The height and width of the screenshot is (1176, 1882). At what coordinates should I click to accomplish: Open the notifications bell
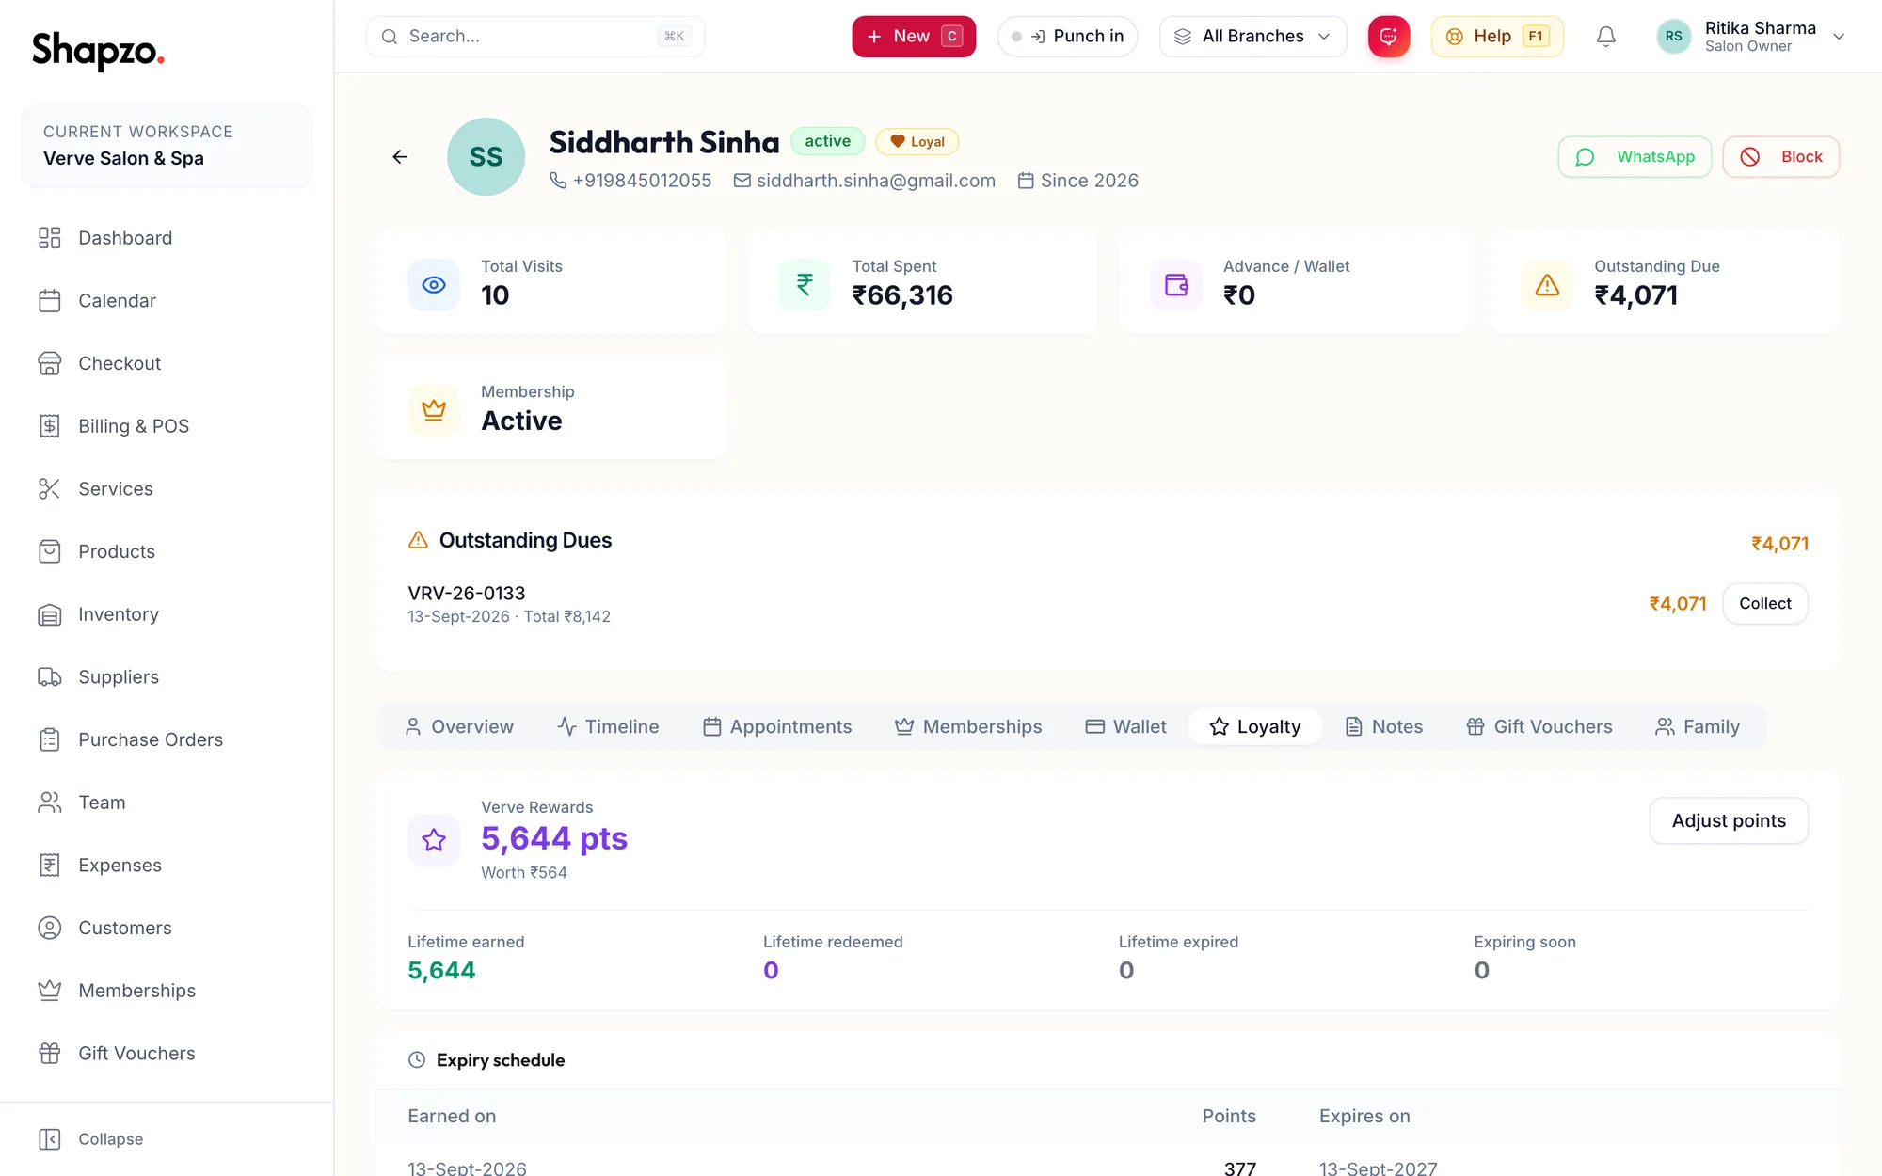(1606, 37)
